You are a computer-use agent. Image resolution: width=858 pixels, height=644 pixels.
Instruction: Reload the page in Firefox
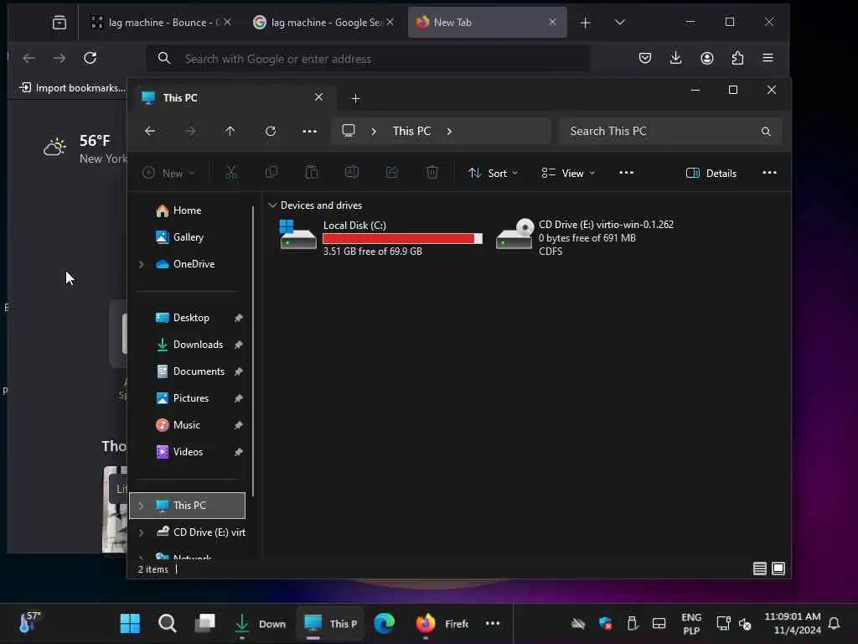90,58
